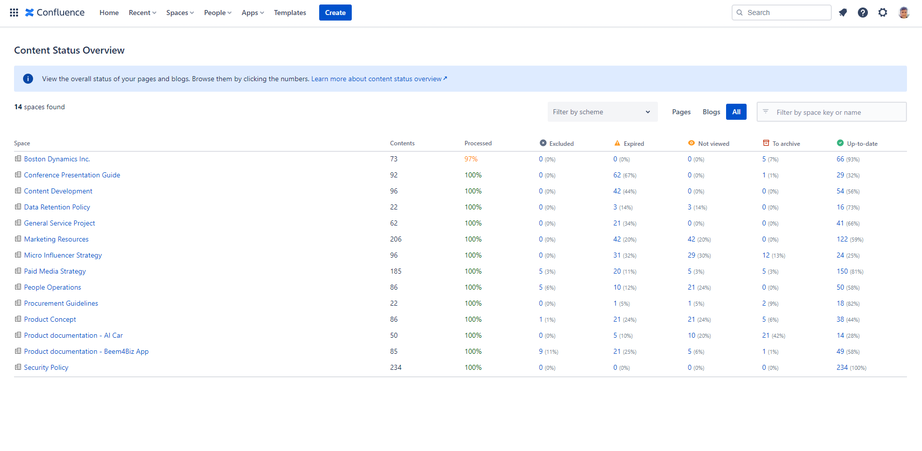The image size is (922, 451).
Task: Click the info icon in the banner
Action: point(28,79)
